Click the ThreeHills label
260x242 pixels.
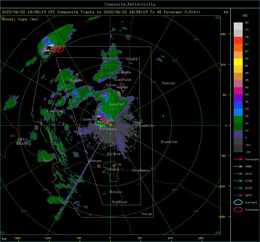pyautogui.click(x=145, y=126)
